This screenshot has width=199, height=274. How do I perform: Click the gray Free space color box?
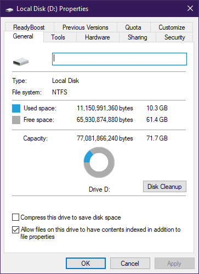16,120
